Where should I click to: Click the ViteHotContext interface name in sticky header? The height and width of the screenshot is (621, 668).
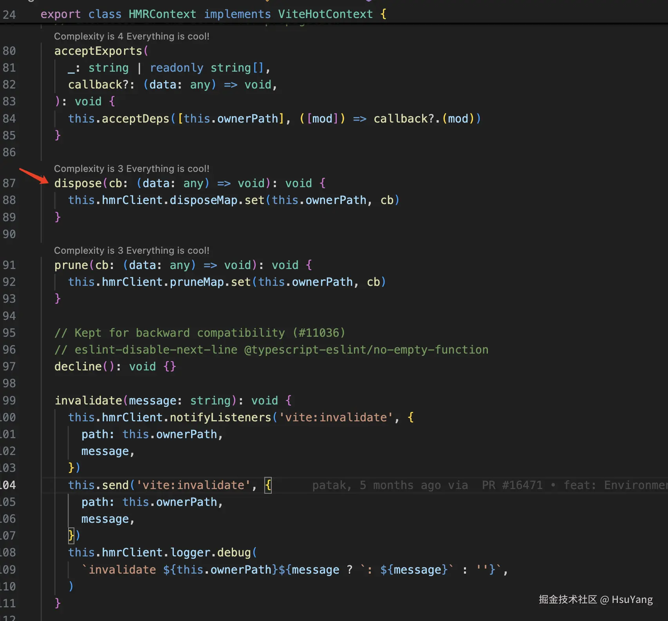(x=325, y=14)
